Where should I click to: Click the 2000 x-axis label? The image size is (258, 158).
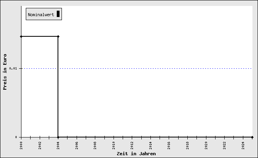pyautogui.click(x=21, y=145)
